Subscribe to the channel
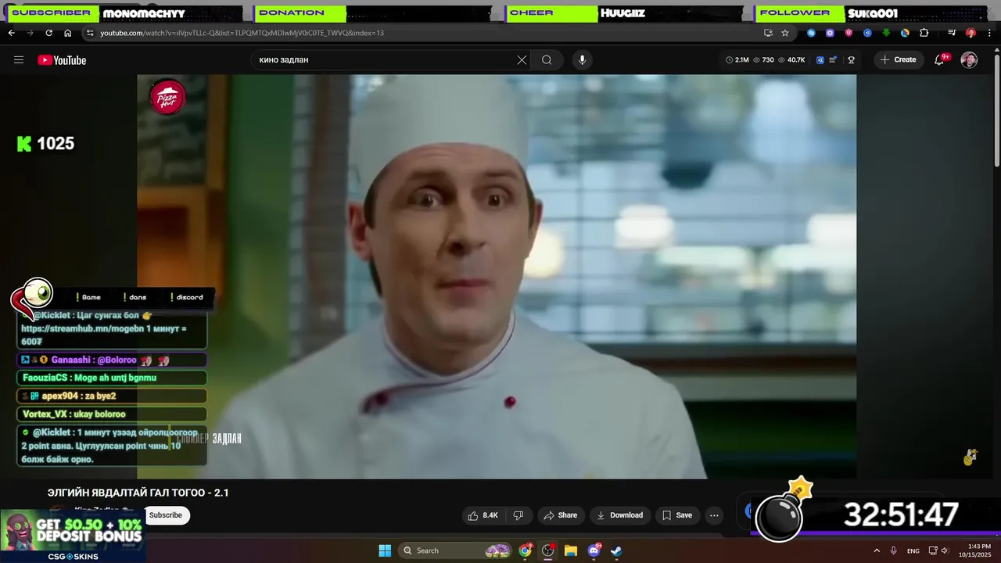This screenshot has height=563, width=1001. (166, 515)
